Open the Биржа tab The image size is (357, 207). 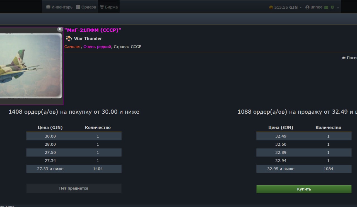coord(108,7)
